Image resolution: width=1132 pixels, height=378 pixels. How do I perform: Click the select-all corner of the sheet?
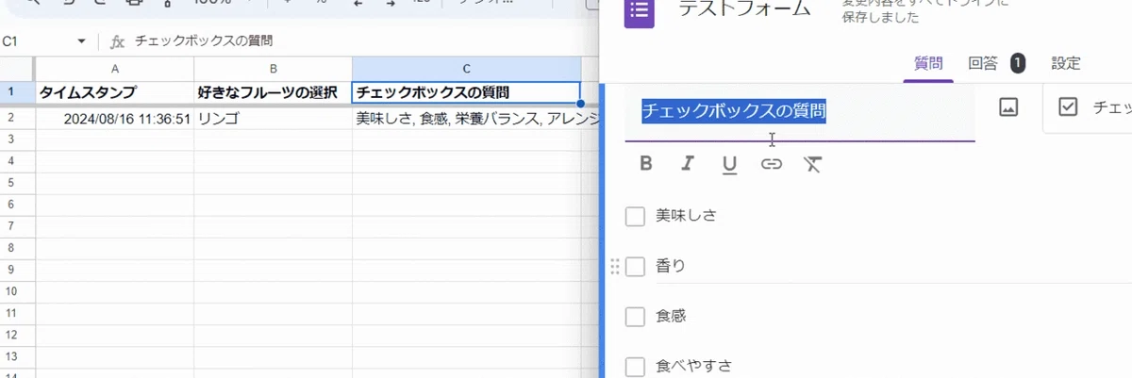[16, 69]
